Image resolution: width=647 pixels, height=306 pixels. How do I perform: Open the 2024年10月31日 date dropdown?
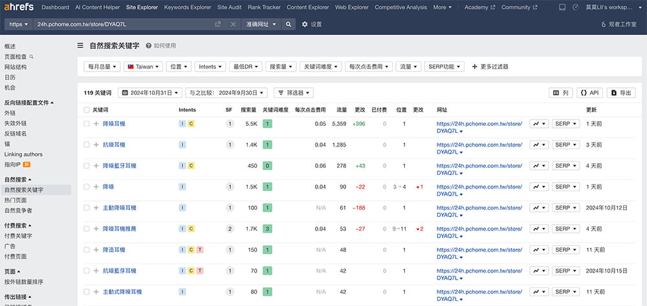click(150, 93)
